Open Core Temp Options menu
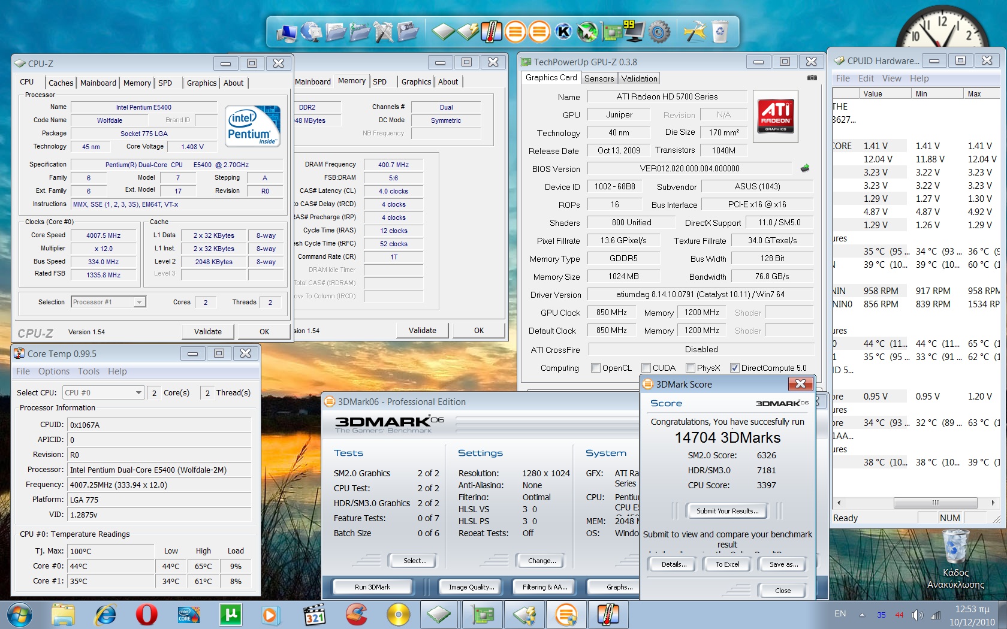 point(54,371)
